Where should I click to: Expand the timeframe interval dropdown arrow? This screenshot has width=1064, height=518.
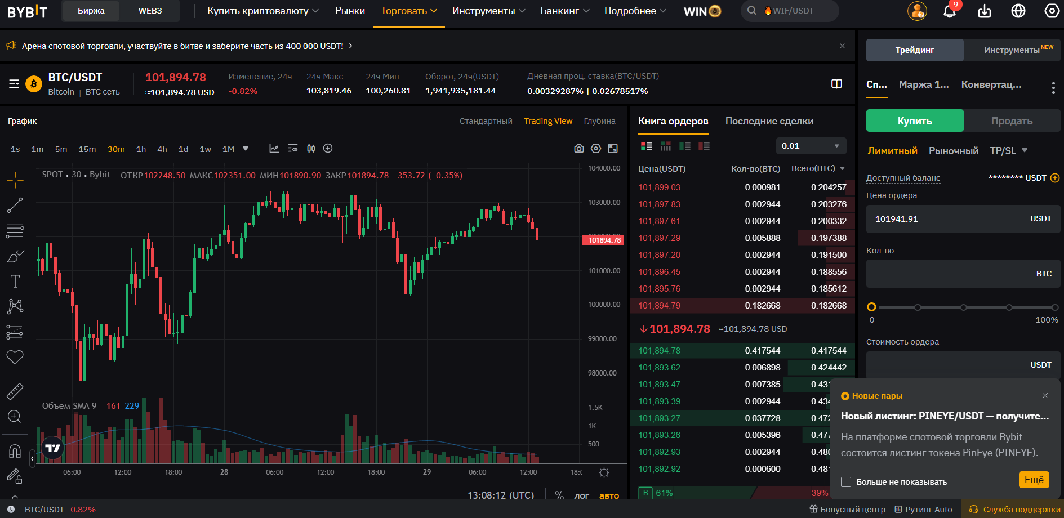pyautogui.click(x=246, y=149)
